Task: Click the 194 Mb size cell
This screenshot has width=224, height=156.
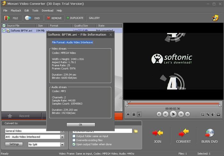Action: tap(40, 31)
